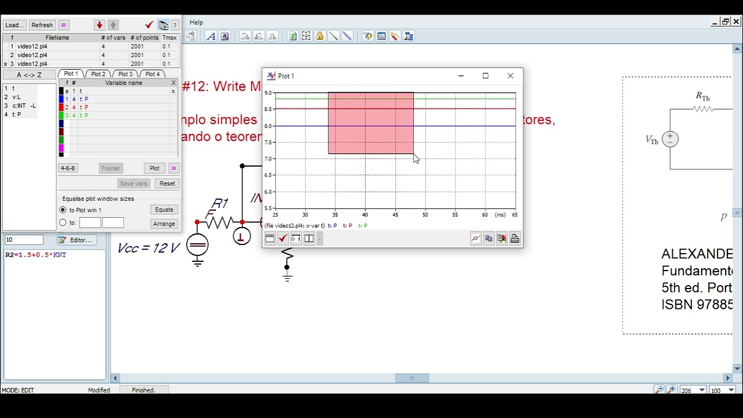Click the Equate button

point(164,210)
